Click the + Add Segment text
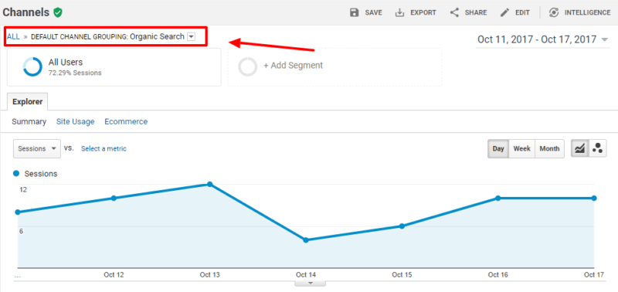618x292 pixels. 294,66
